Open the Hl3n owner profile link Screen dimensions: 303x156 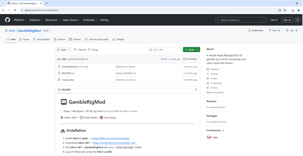(x=12, y=31)
